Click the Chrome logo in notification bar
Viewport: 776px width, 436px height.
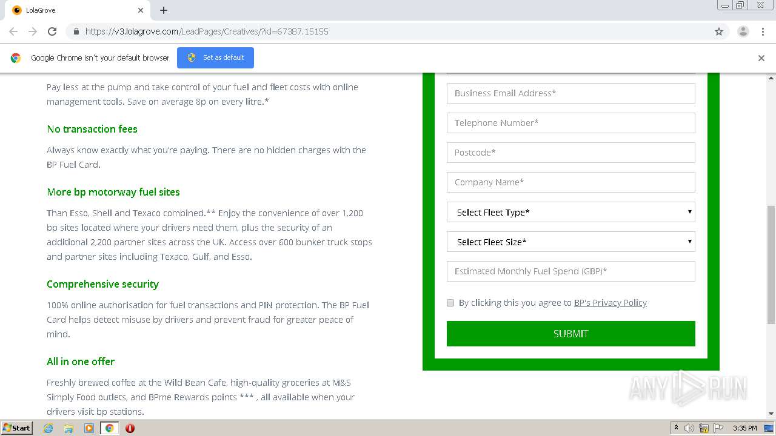coord(16,58)
